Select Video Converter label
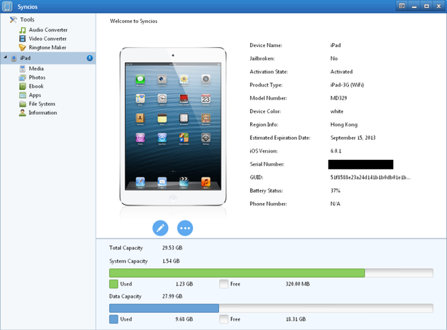Viewport: 447px width, 330px height. (x=48, y=38)
